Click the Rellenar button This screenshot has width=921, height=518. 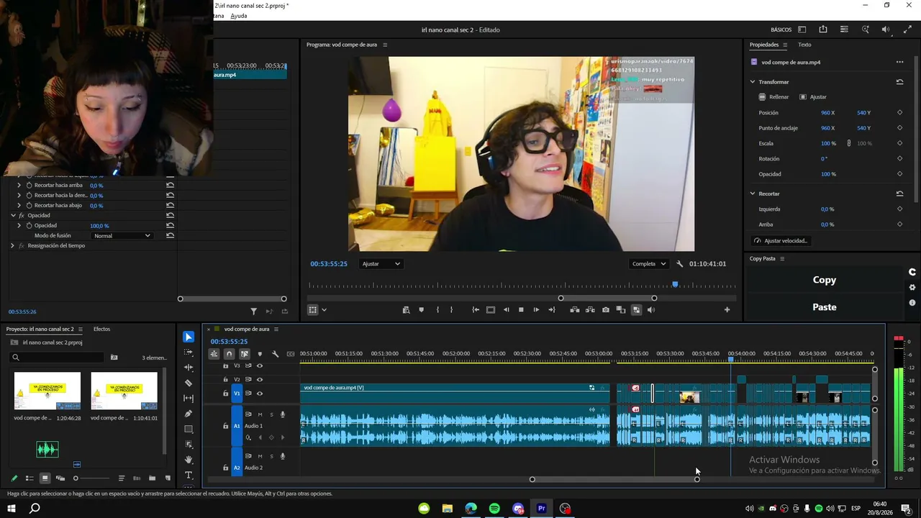coord(774,97)
